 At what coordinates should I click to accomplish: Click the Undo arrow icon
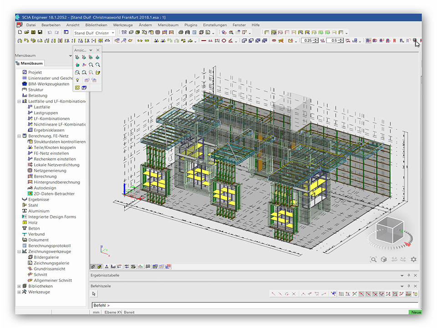click(x=50, y=32)
